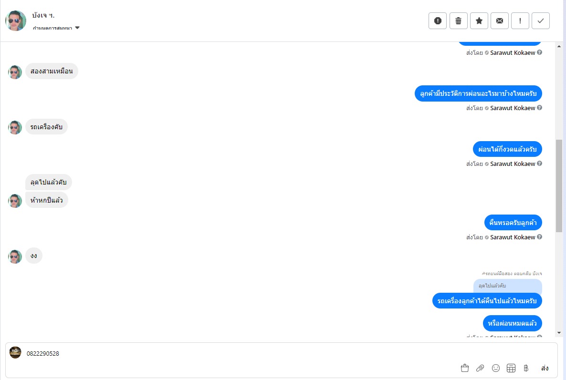Click customer avatar next to 'รถเครื่องคับ'
Screen dimensions: 566x380
click(x=15, y=127)
